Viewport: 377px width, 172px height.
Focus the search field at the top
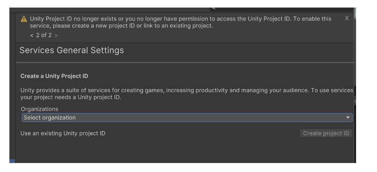281,9
